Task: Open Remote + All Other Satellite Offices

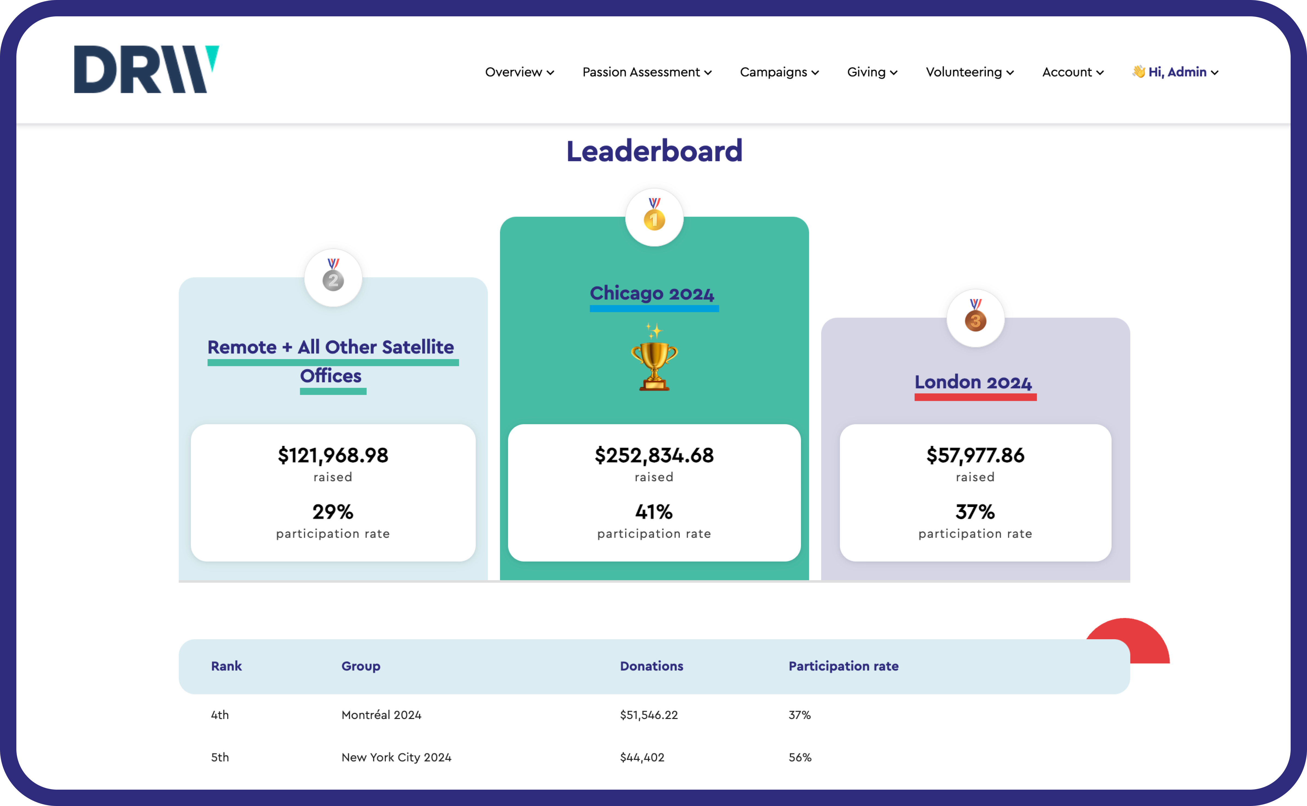Action: click(x=332, y=361)
